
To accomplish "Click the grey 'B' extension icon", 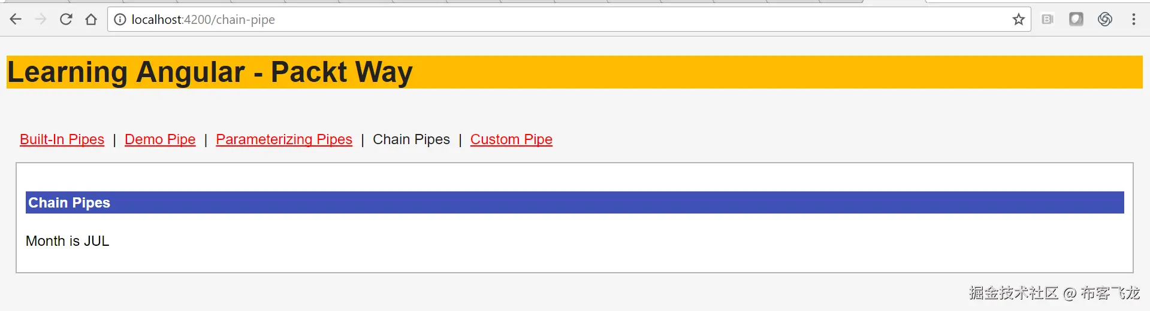I will [1048, 20].
